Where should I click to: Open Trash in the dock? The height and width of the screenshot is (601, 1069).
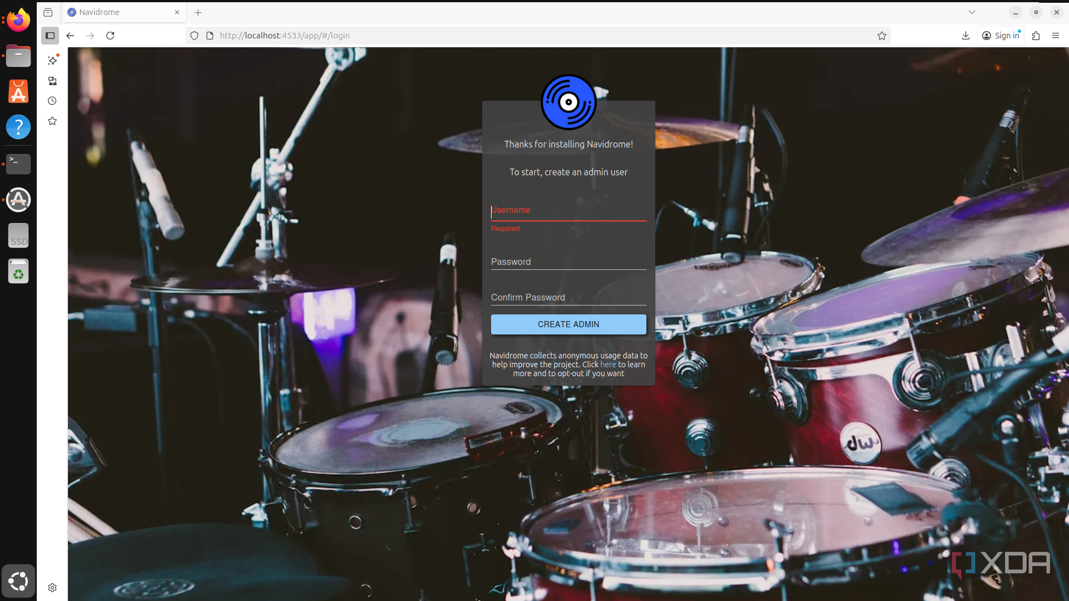click(x=18, y=272)
